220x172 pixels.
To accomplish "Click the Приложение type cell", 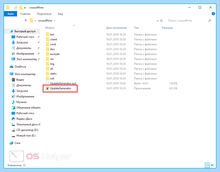I will (x=142, y=88).
